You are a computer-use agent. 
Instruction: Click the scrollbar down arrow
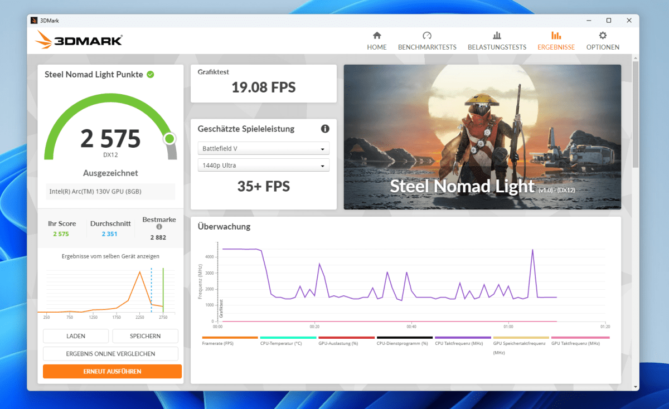click(x=636, y=386)
